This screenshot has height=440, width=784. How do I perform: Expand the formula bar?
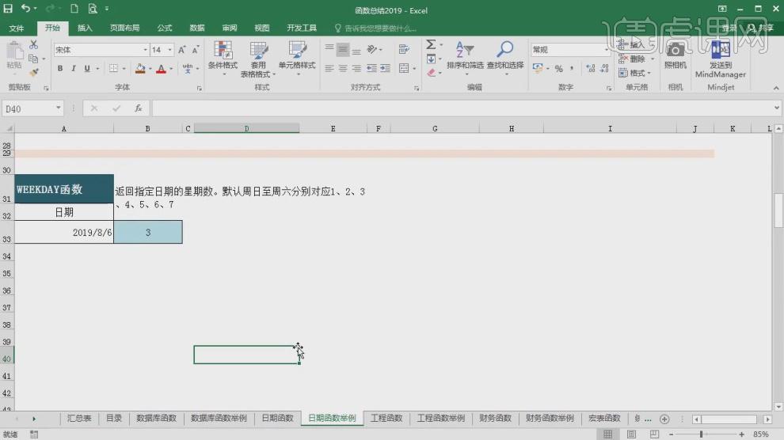coord(776,108)
